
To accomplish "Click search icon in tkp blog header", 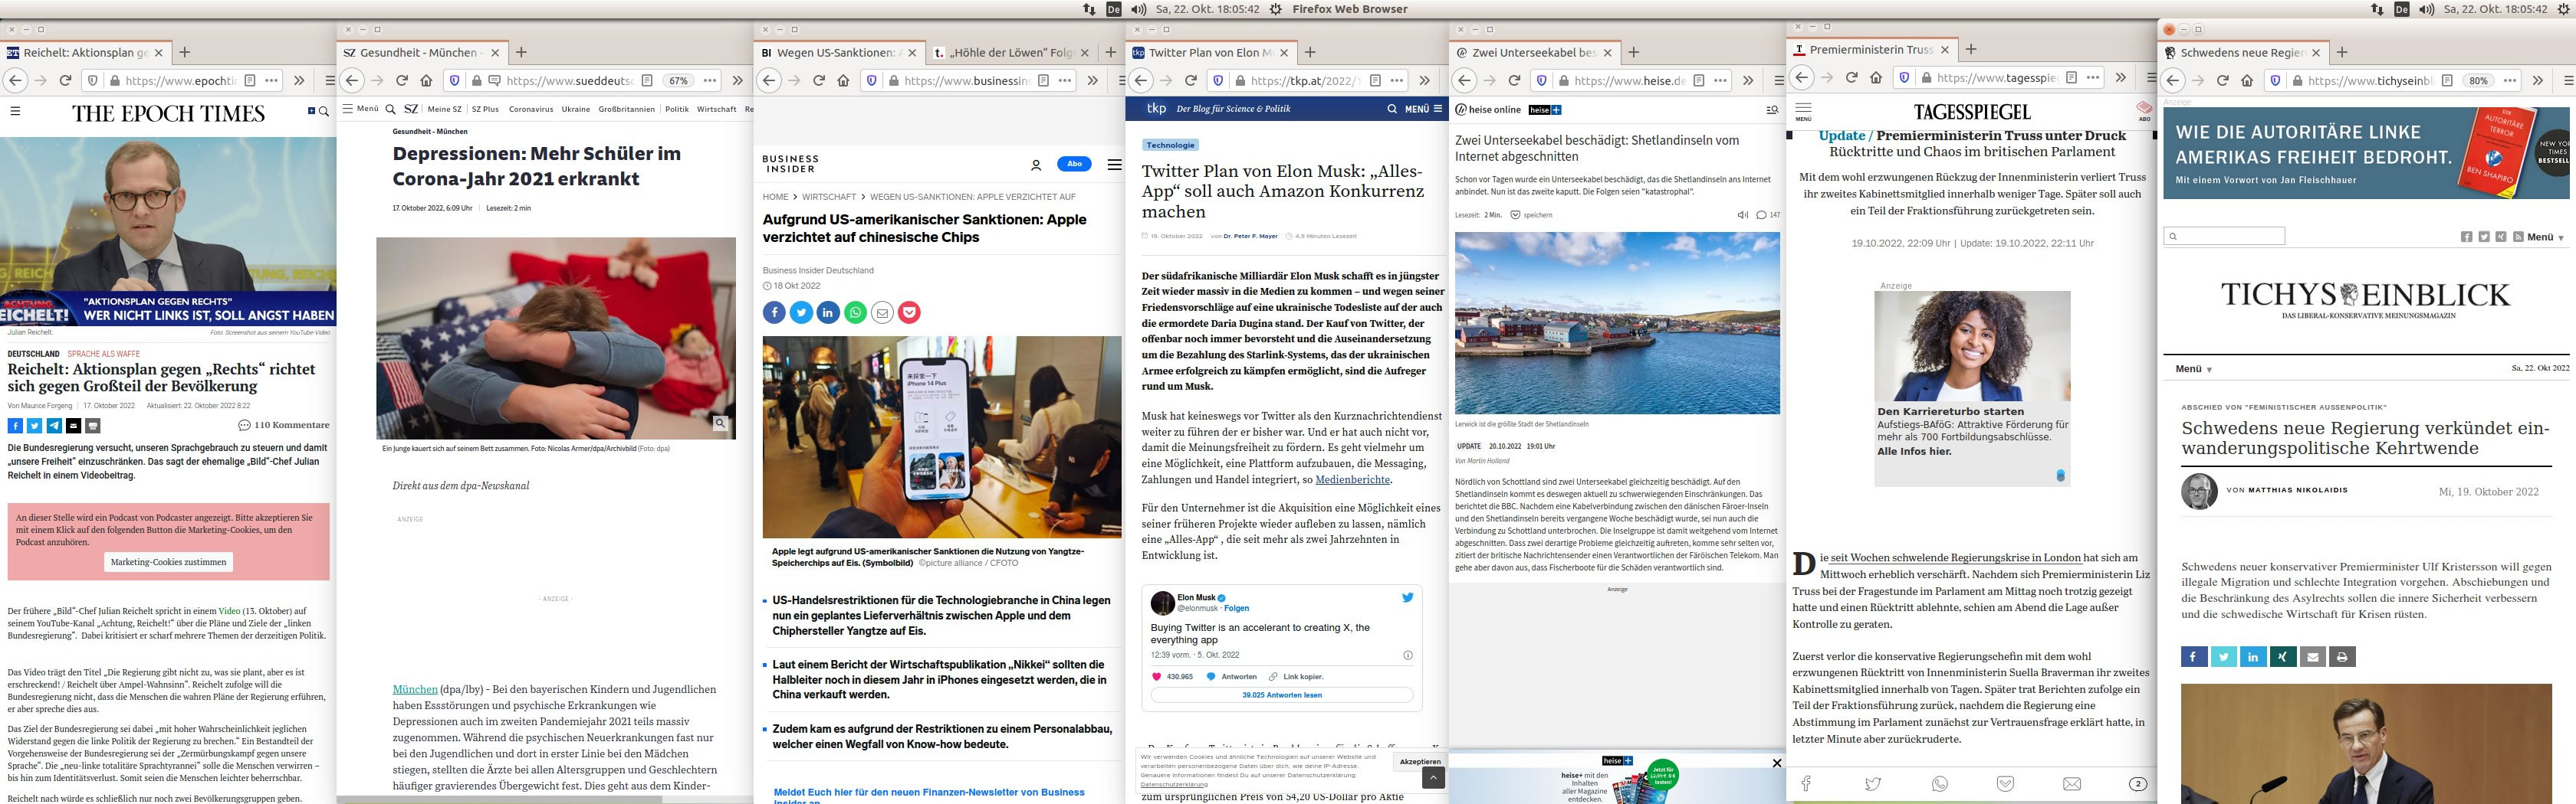I will coord(1392,109).
